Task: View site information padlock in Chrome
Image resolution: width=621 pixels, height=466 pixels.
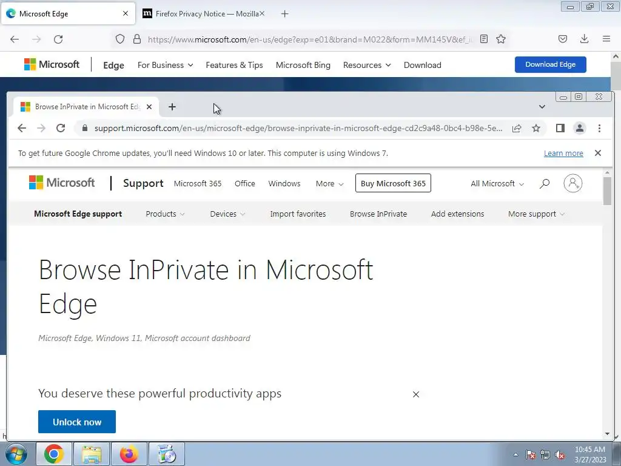Action: point(84,128)
